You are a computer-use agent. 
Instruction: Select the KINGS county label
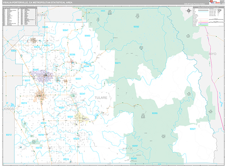[8, 108]
